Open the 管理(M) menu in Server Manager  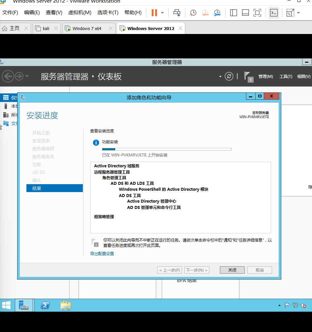[266, 77]
